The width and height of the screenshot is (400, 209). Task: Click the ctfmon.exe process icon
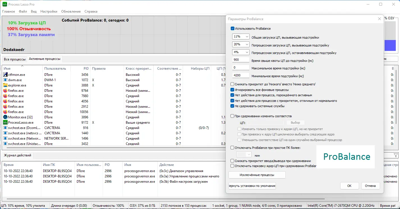coord(5,75)
